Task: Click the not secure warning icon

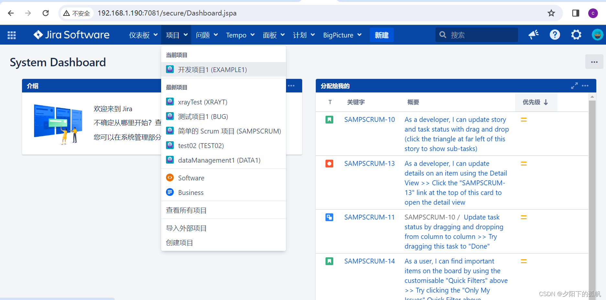Action: tap(67, 13)
